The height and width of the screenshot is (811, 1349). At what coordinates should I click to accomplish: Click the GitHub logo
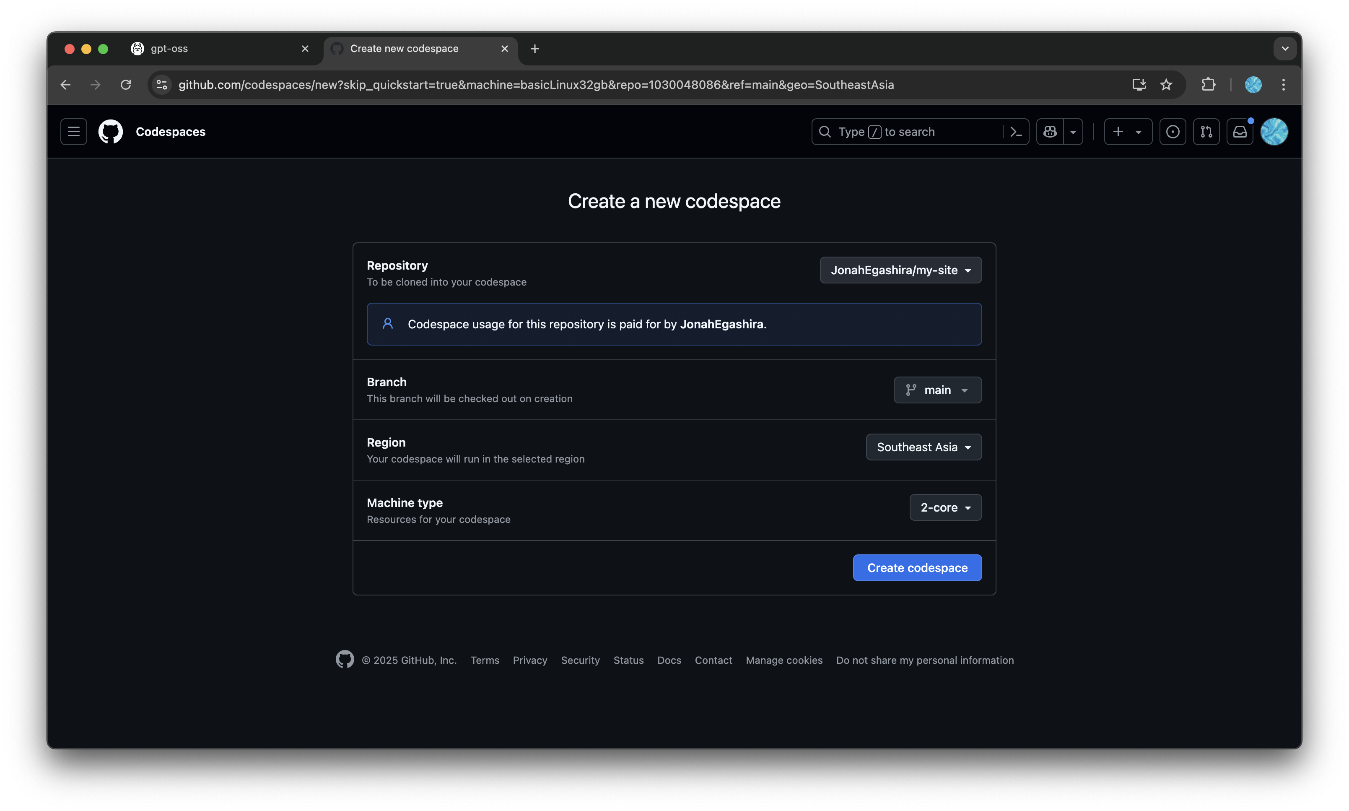pyautogui.click(x=110, y=131)
